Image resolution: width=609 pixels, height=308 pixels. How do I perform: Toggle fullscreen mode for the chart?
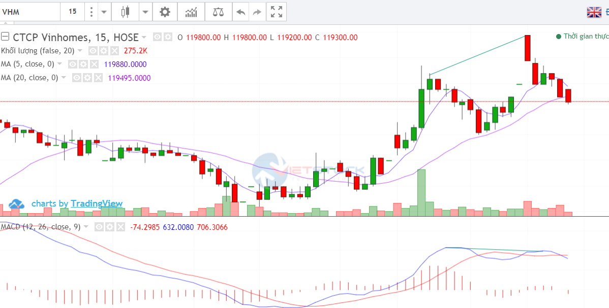tap(277, 12)
